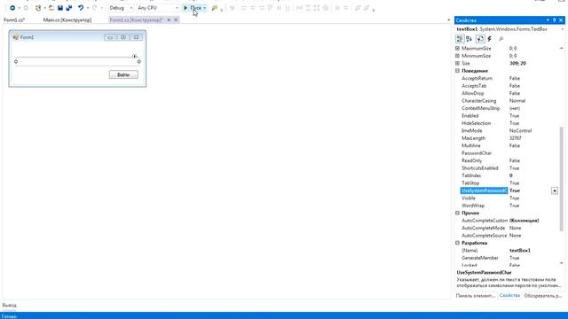
Task: Click the Redo toolbar icon
Action: coord(95,8)
